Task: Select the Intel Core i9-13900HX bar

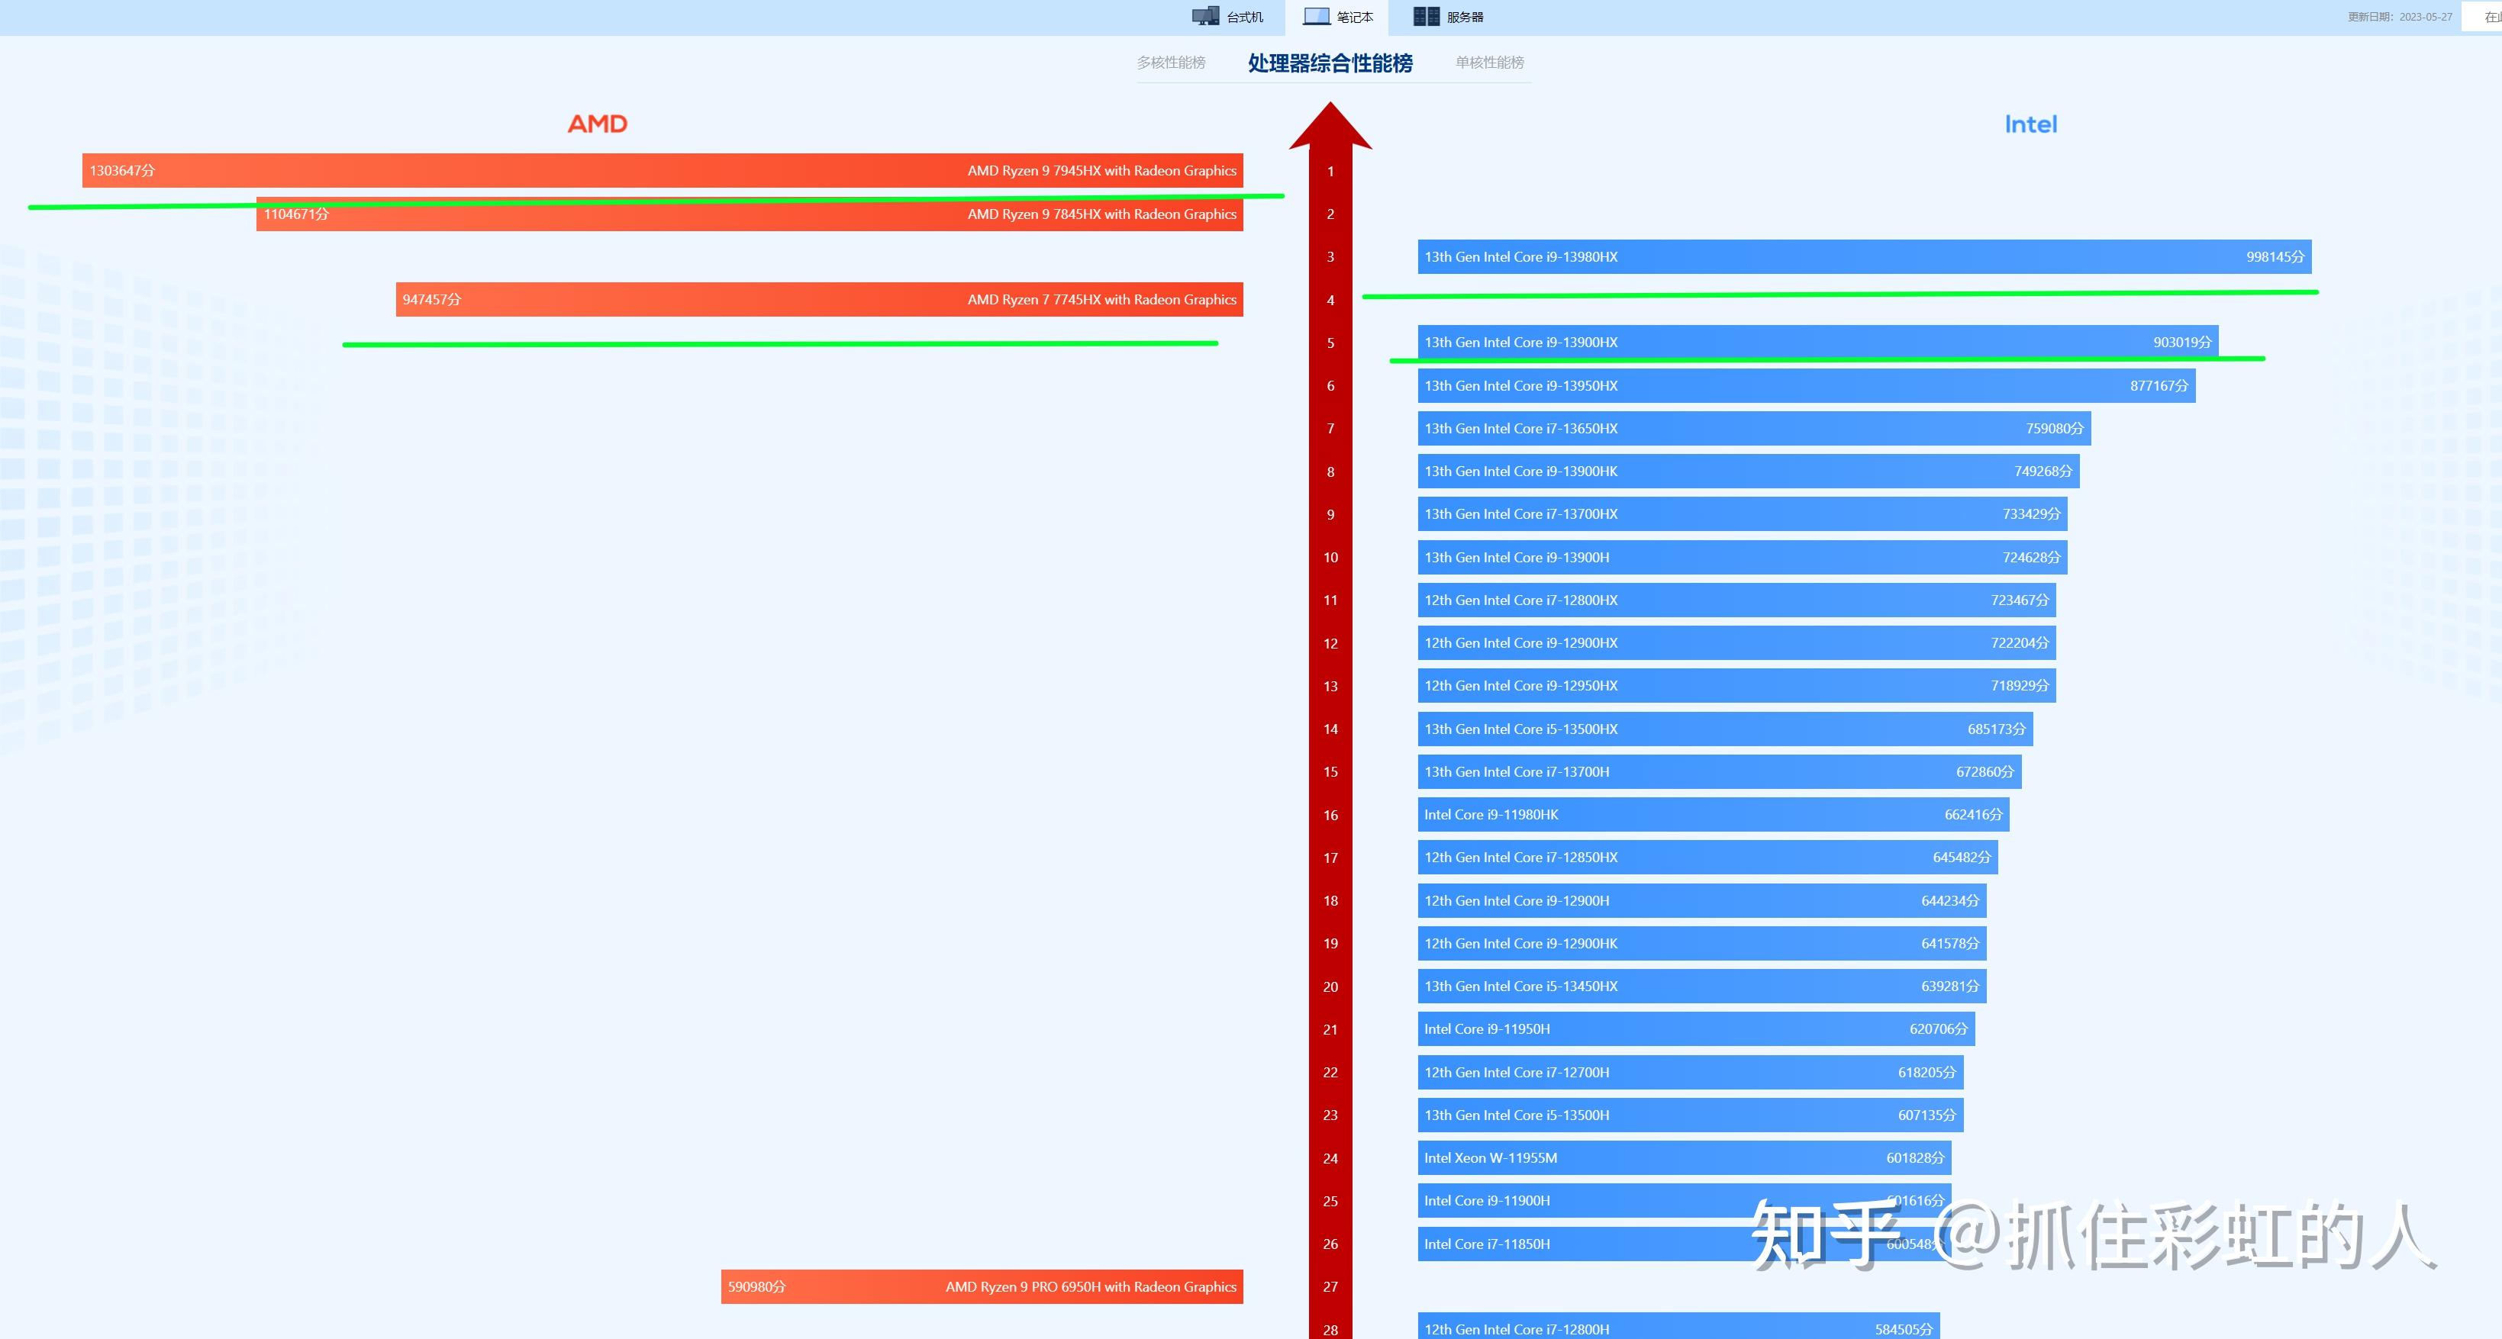Action: [1818, 343]
